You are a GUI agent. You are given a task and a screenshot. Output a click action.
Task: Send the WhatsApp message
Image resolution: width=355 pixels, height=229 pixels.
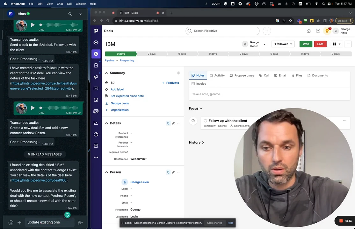(x=80, y=223)
